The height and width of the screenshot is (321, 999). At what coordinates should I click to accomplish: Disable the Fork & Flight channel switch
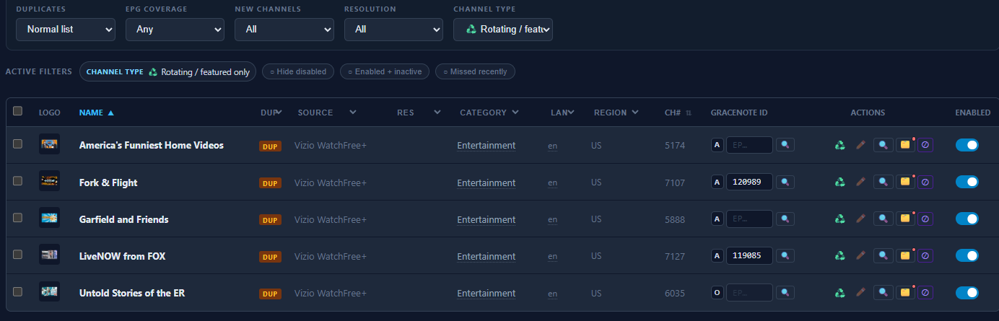(x=967, y=182)
